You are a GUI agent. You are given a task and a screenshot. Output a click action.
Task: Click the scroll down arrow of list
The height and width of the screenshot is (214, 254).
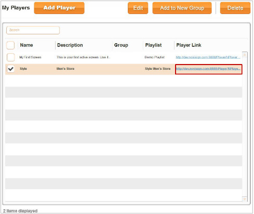coord(245,199)
